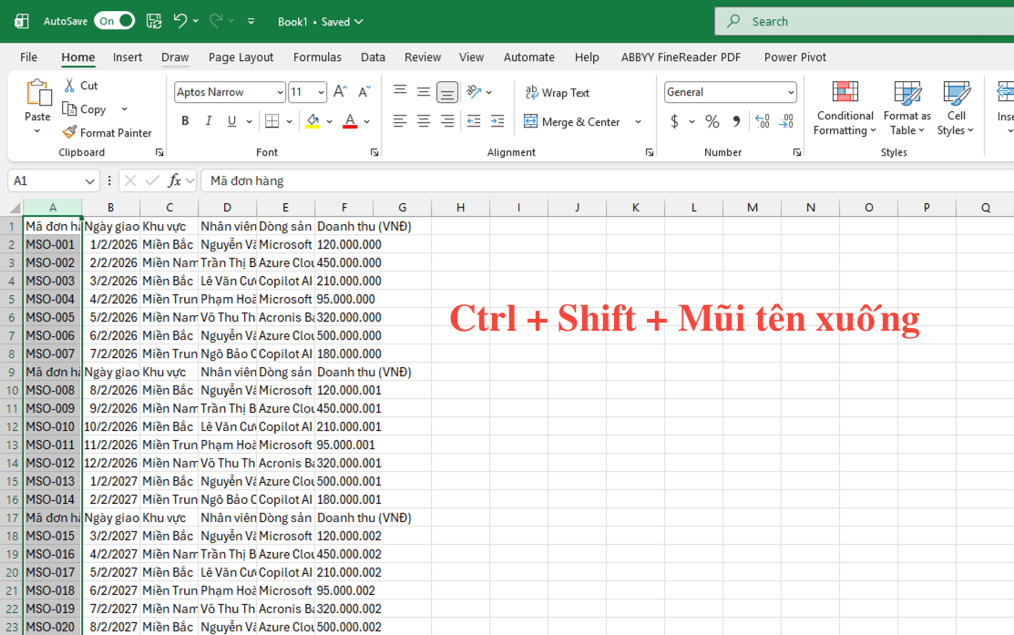Screen dimensions: 1014x635
Task: Switch to the Formulas ribbon tab
Action: 317,56
